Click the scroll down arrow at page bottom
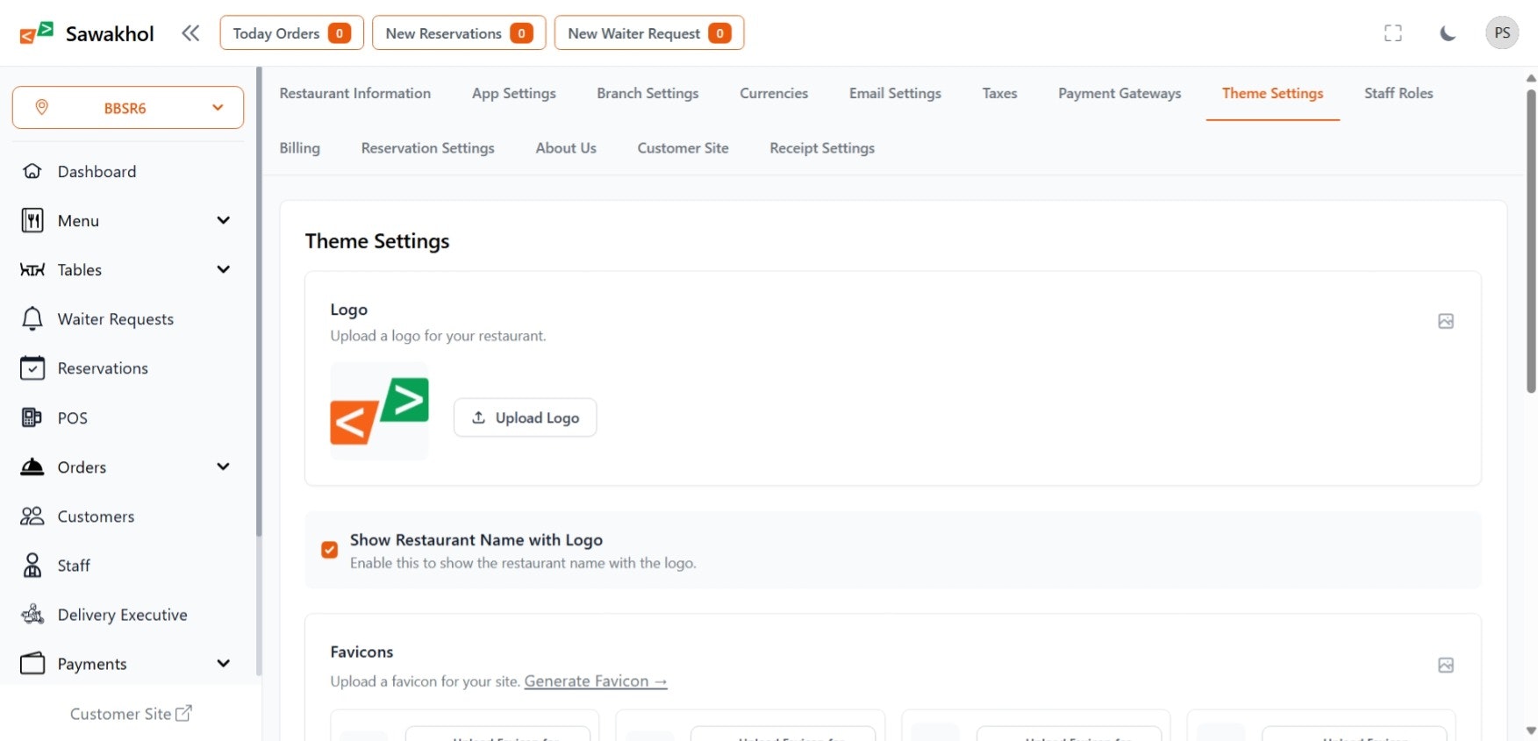This screenshot has width=1538, height=741. tap(1531, 730)
